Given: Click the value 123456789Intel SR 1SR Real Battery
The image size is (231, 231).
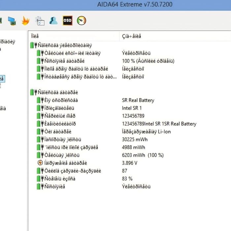Looking at the screenshot, I should (x=159, y=124).
